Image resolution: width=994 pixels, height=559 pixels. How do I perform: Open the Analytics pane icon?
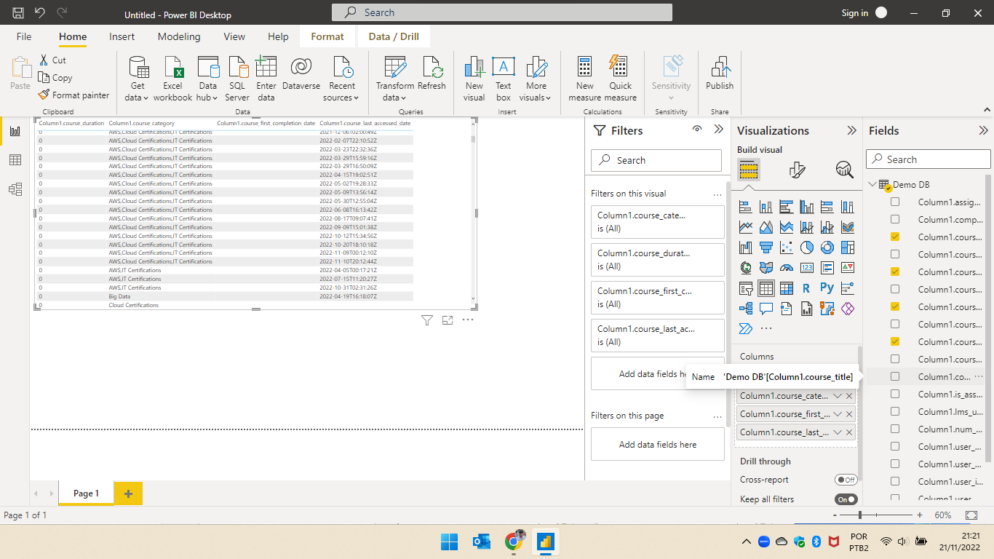pos(844,170)
